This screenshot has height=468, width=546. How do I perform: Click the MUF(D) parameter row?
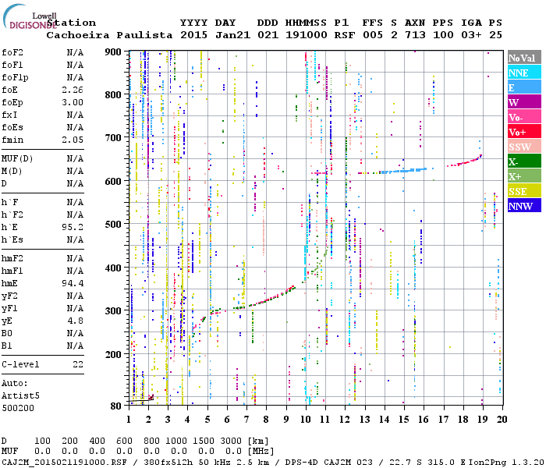click(x=42, y=159)
